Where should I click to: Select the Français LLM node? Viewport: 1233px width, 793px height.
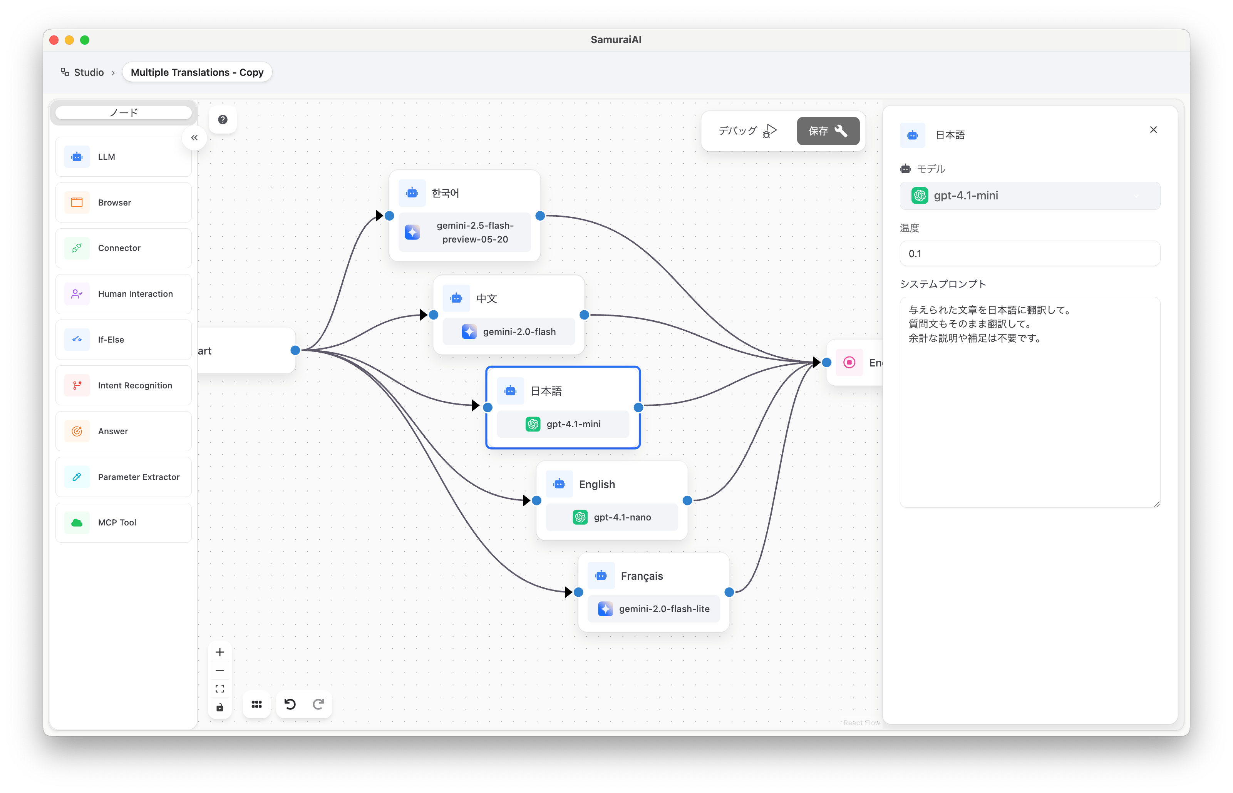(653, 576)
